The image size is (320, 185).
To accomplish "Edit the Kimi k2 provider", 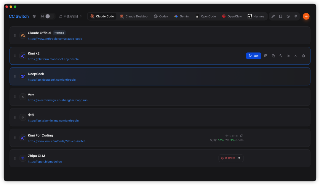I will [x=266, y=56].
